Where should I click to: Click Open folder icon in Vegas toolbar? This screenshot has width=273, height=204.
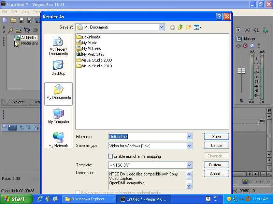(x=13, y=20)
